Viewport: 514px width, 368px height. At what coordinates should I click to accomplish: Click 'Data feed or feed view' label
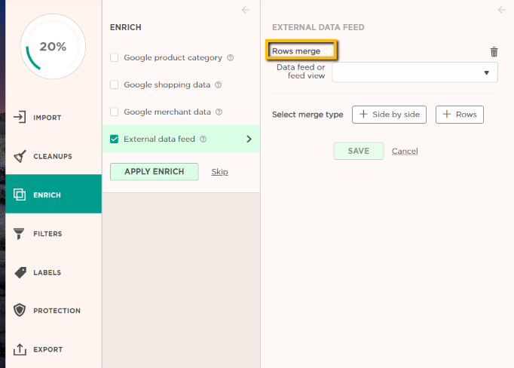pos(301,72)
